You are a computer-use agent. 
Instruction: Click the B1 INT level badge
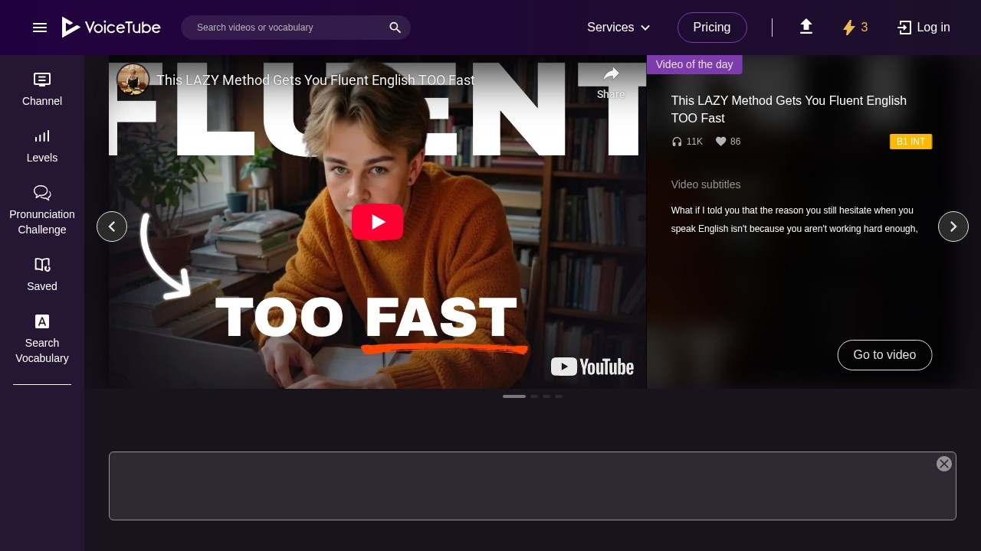910,142
